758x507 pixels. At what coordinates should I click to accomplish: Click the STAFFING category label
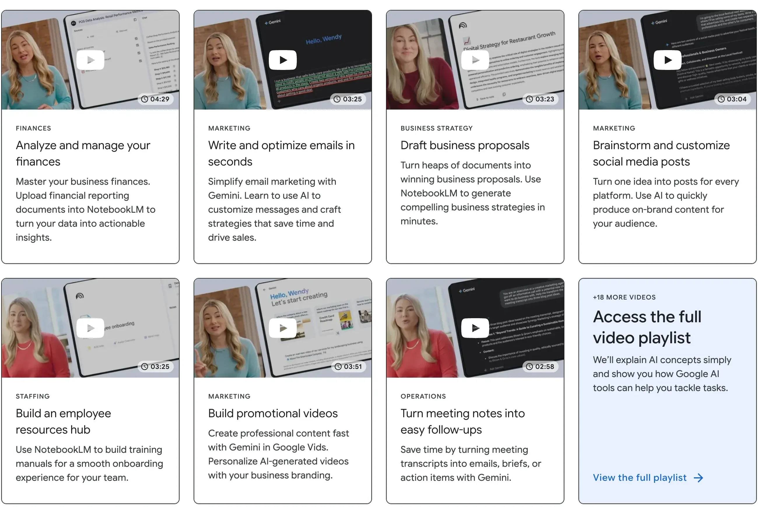[x=33, y=396]
